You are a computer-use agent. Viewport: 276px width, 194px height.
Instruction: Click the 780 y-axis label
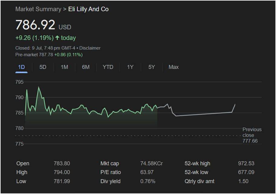pyautogui.click(x=19, y=128)
